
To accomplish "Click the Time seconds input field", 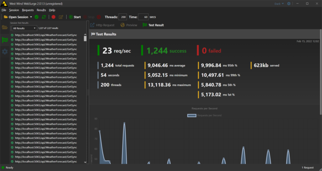I will [143, 17].
